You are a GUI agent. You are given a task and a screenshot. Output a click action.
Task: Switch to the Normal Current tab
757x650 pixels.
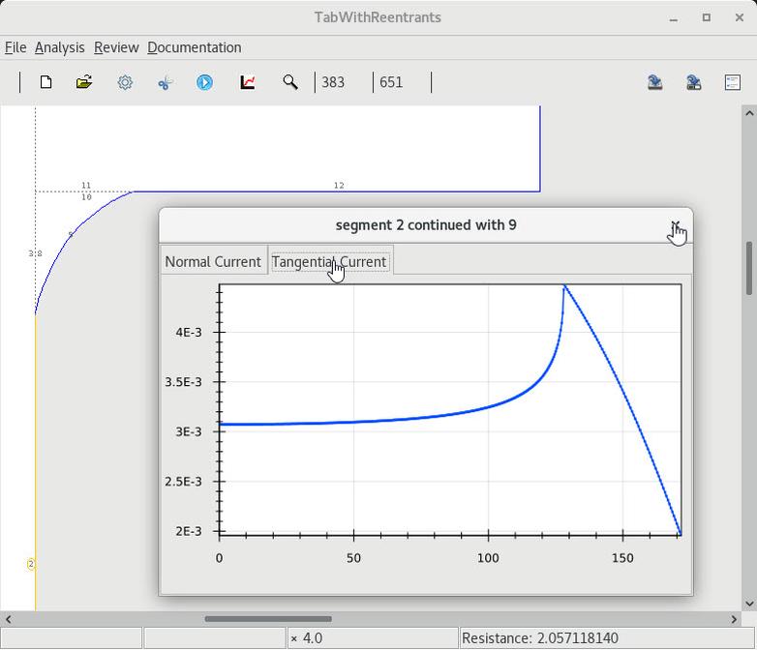pos(213,261)
